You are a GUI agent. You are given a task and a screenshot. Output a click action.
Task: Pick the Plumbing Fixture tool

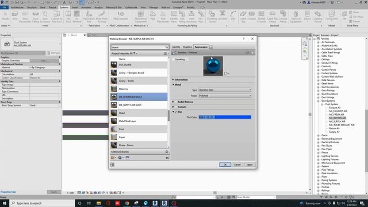[212, 17]
